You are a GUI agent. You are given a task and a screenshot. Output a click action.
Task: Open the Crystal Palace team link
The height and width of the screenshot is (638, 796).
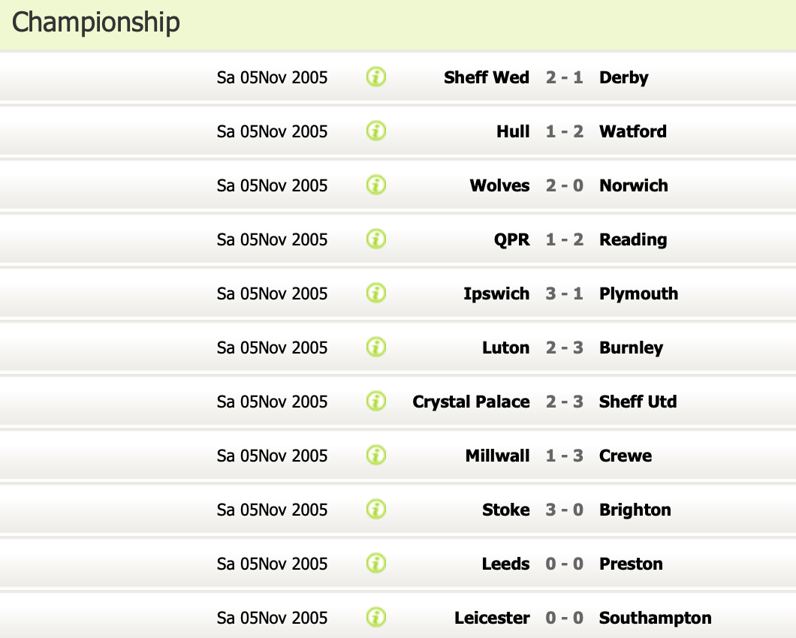tap(471, 402)
